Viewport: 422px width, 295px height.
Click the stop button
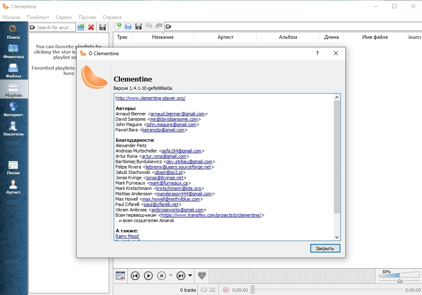coord(162,276)
